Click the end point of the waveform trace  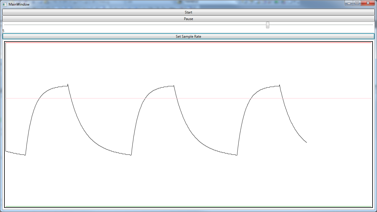coord(307,143)
